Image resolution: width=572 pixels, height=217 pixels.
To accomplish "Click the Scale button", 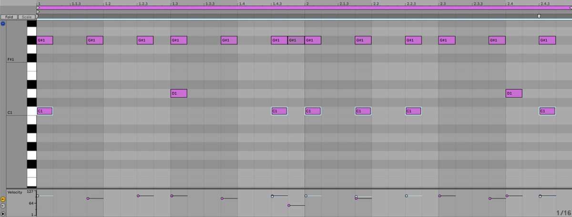I will tap(27, 17).
